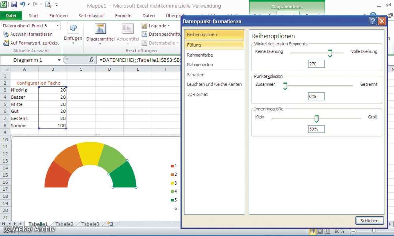The width and height of the screenshot is (394, 236).
Task: Click the Punktexplosion slider handle
Action: [285, 86]
